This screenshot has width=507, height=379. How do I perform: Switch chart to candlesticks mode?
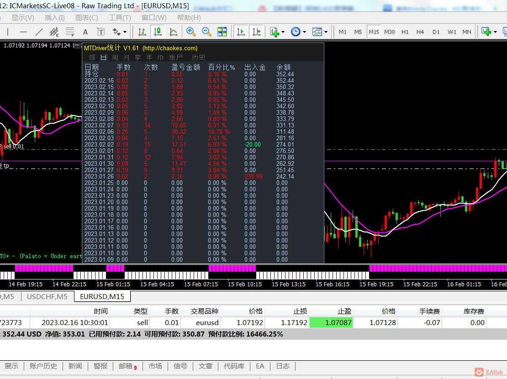click(x=158, y=32)
